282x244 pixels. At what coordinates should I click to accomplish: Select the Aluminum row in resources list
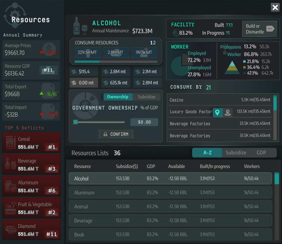tap(170, 193)
